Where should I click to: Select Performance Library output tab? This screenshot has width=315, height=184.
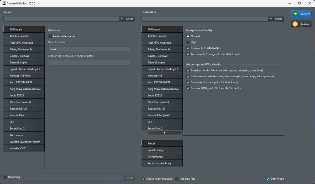click(x=162, y=163)
